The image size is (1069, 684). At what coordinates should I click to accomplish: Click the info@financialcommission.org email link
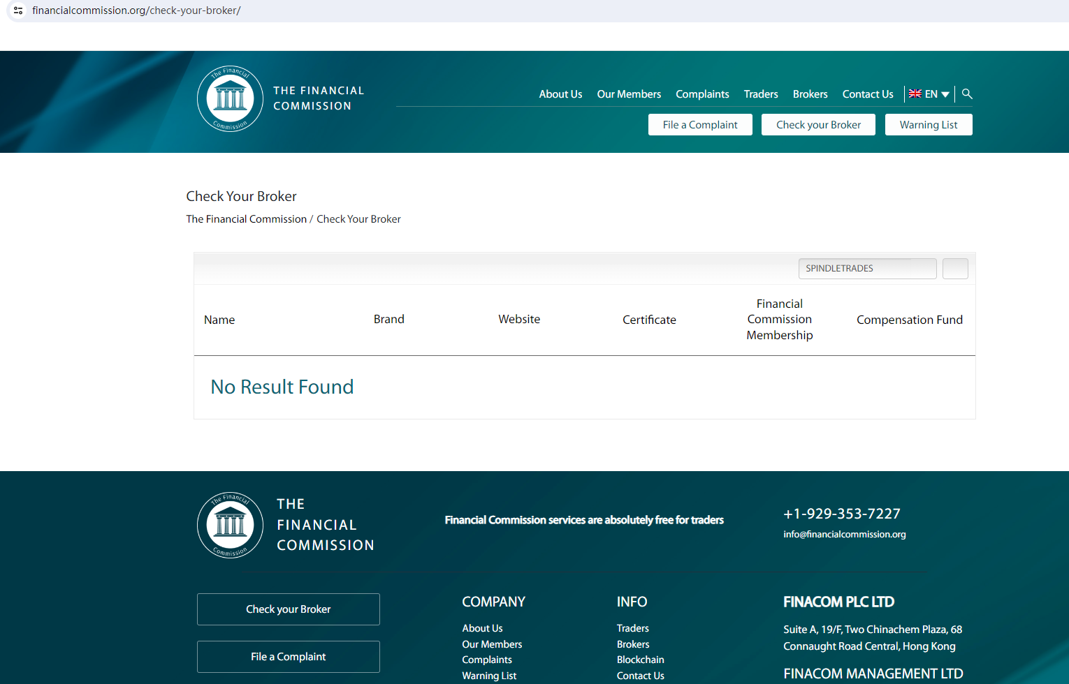tap(844, 535)
